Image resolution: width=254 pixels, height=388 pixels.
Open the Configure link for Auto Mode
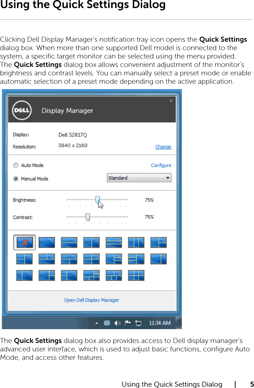(161, 165)
